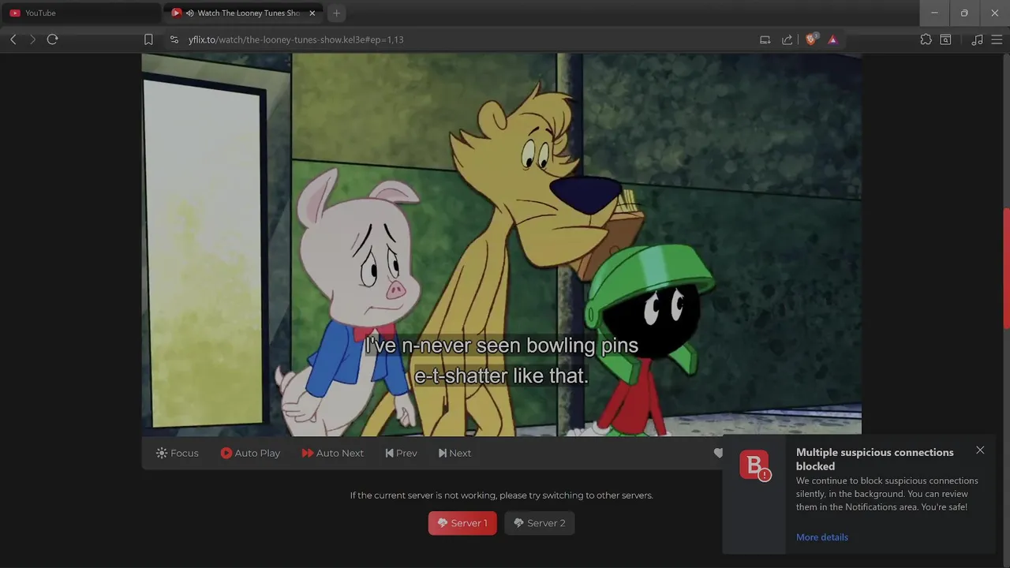
Task: Open a new tab with the plus button
Action: [337, 13]
